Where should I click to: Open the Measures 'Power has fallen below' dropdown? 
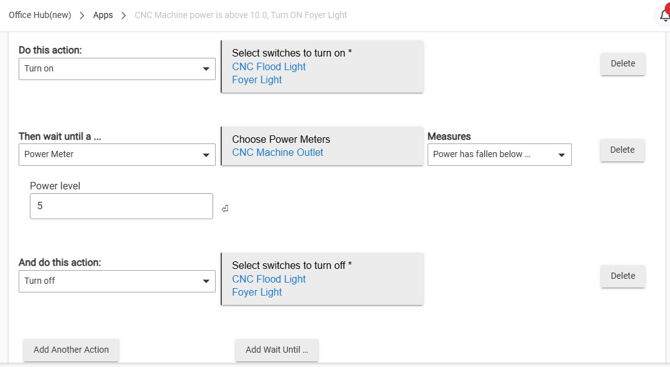click(x=499, y=155)
